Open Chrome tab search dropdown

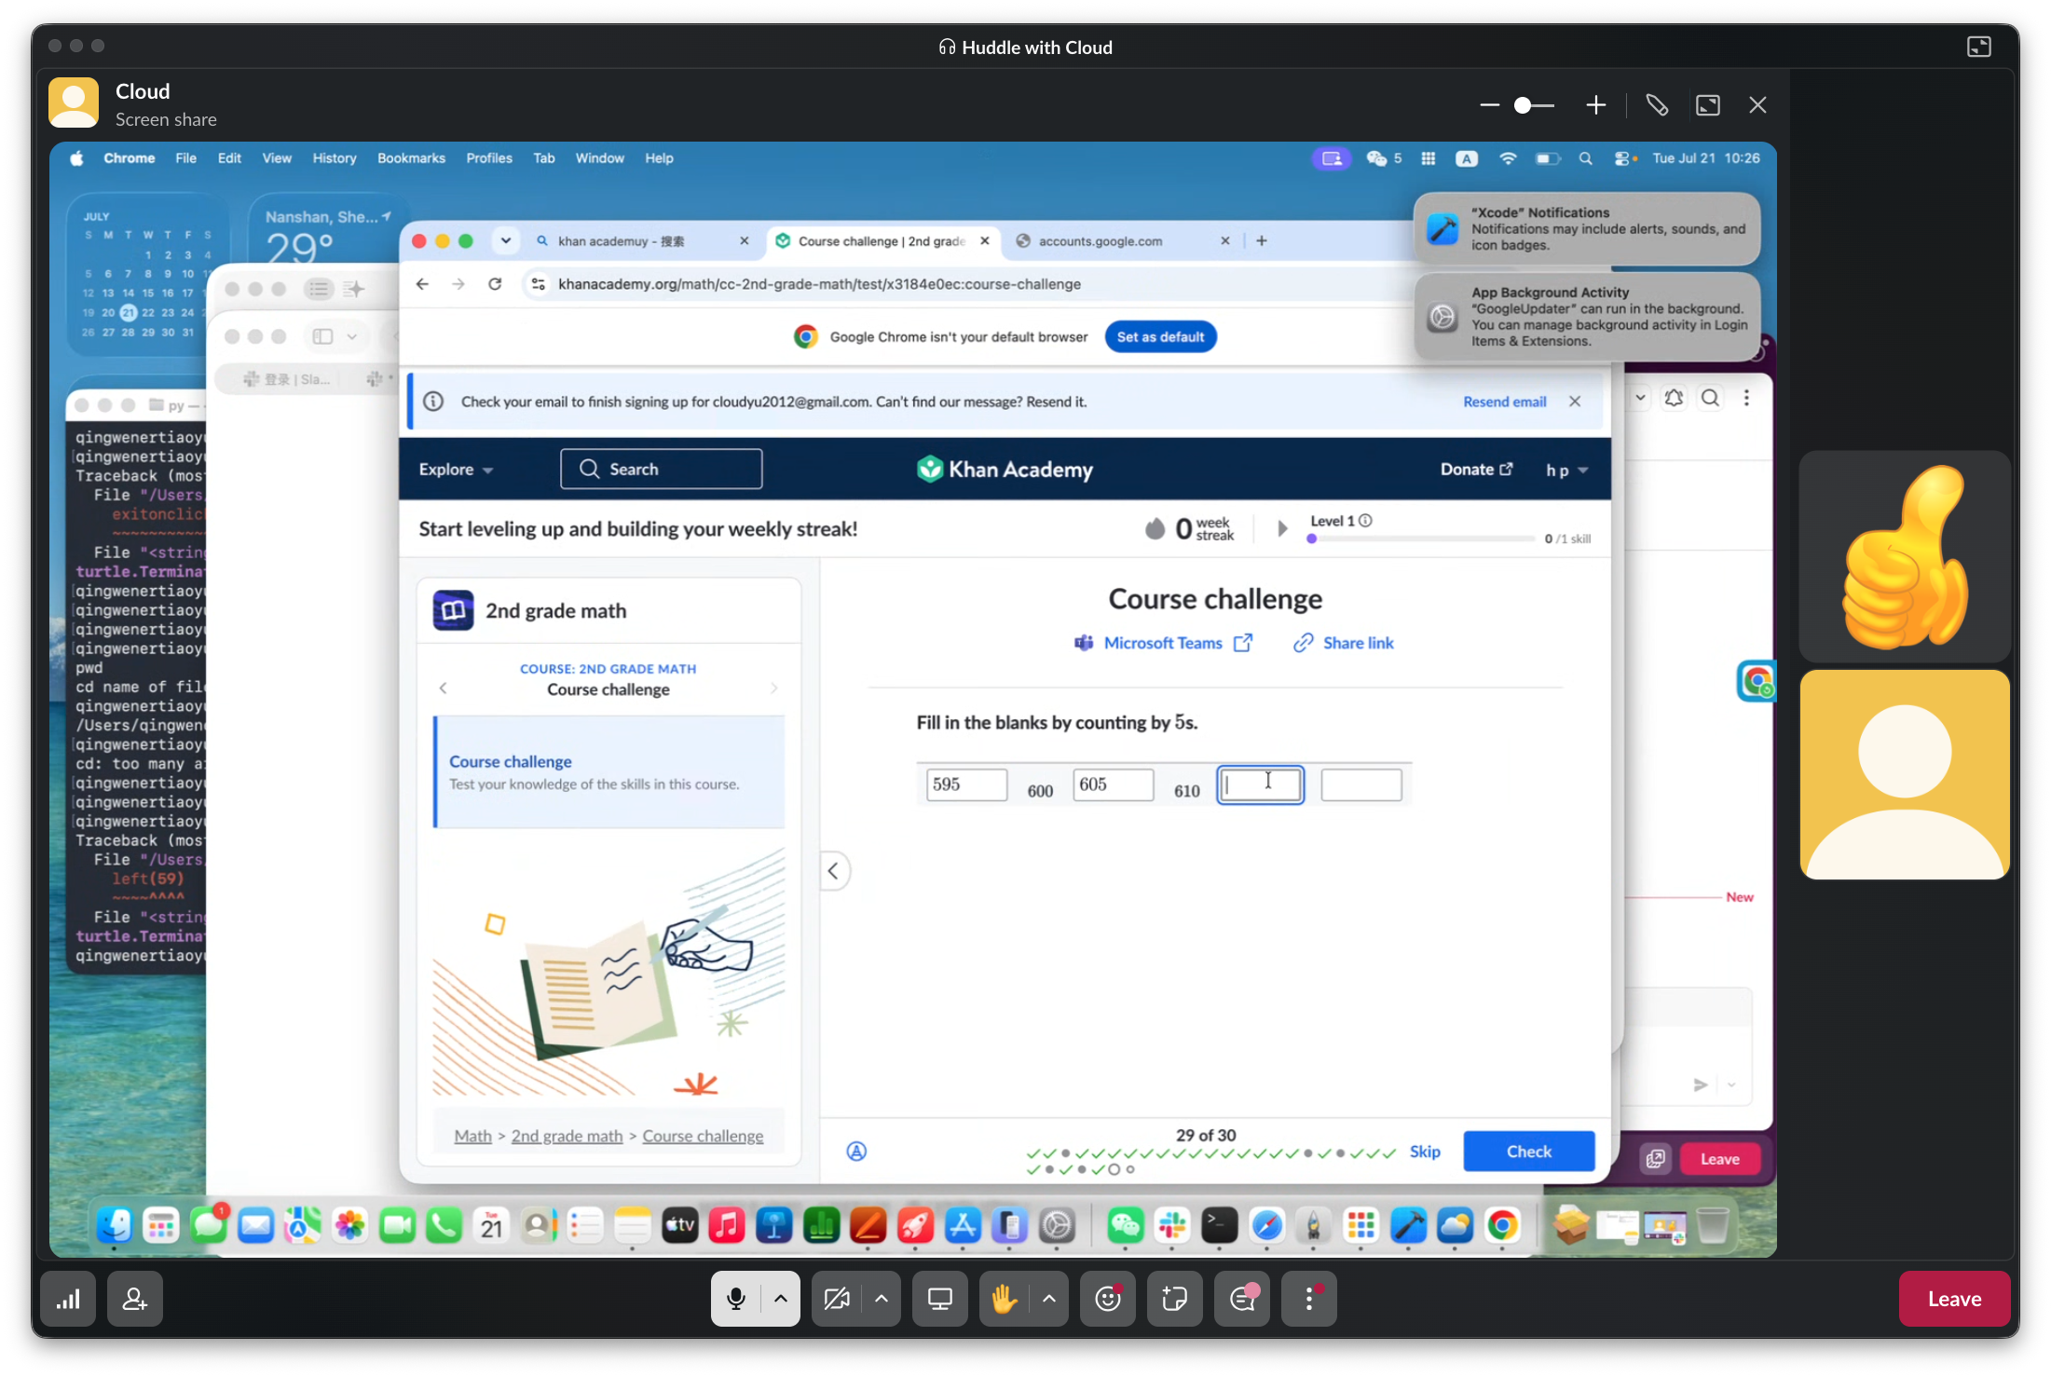tap(506, 241)
